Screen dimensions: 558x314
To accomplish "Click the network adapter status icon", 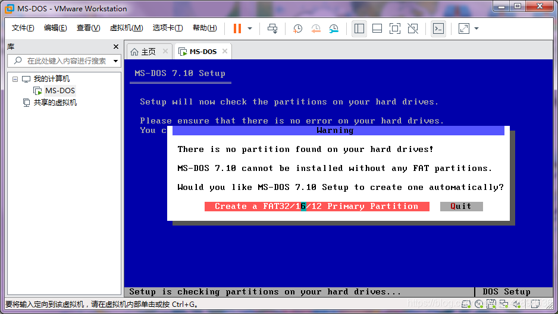I will tap(503, 304).
